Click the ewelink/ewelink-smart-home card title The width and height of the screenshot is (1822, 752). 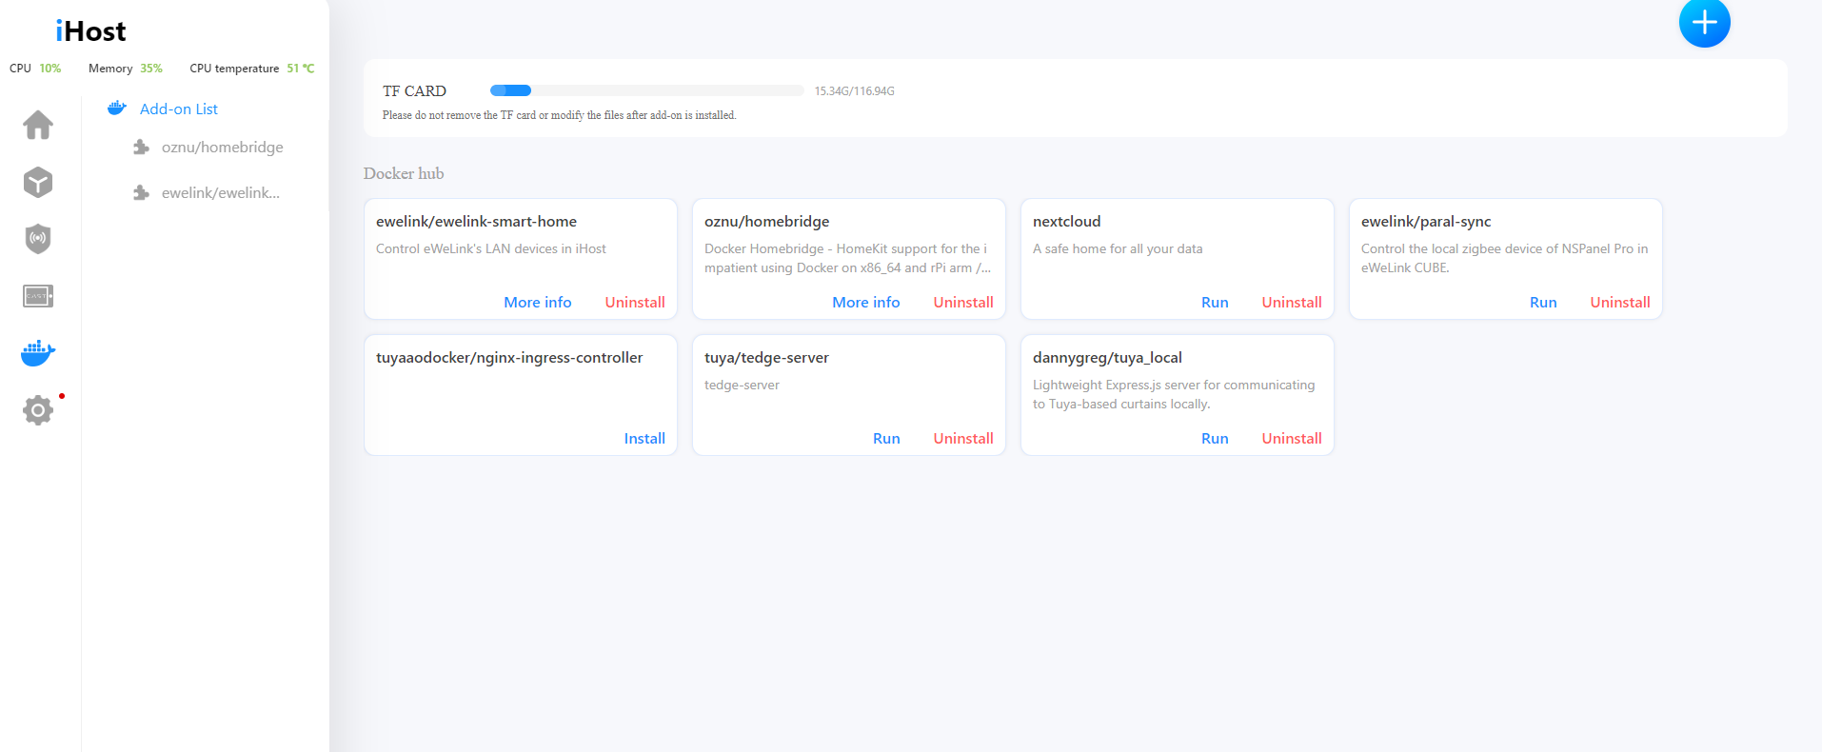pyautogui.click(x=476, y=221)
